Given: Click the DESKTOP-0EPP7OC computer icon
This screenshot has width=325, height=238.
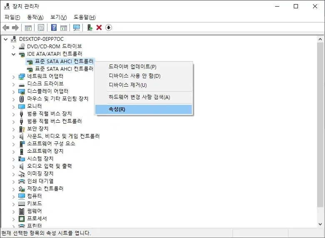Looking at the screenshot, I should click(14, 39).
